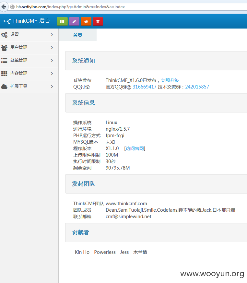Click the purple pencil edit button

point(74,21)
